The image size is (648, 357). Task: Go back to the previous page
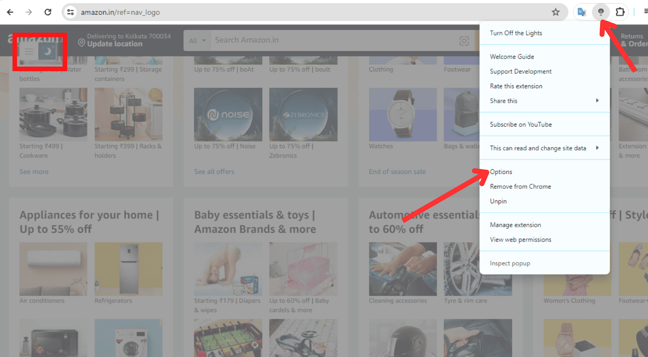tap(10, 12)
